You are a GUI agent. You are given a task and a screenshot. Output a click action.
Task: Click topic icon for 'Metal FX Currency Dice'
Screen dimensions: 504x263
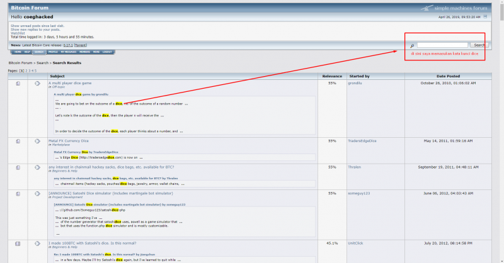[18, 142]
